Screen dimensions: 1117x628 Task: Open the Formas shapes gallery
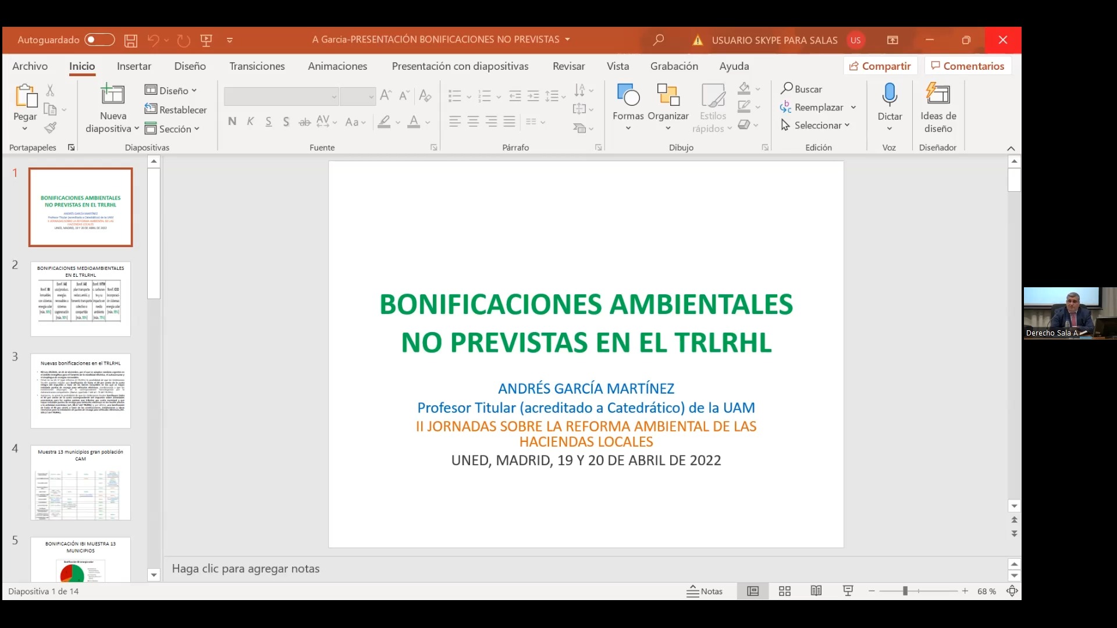click(628, 106)
